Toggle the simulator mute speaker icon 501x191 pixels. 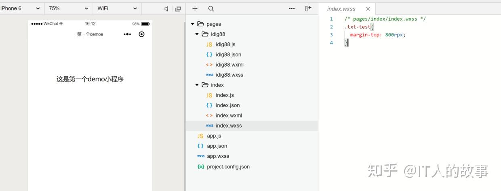(x=166, y=8)
